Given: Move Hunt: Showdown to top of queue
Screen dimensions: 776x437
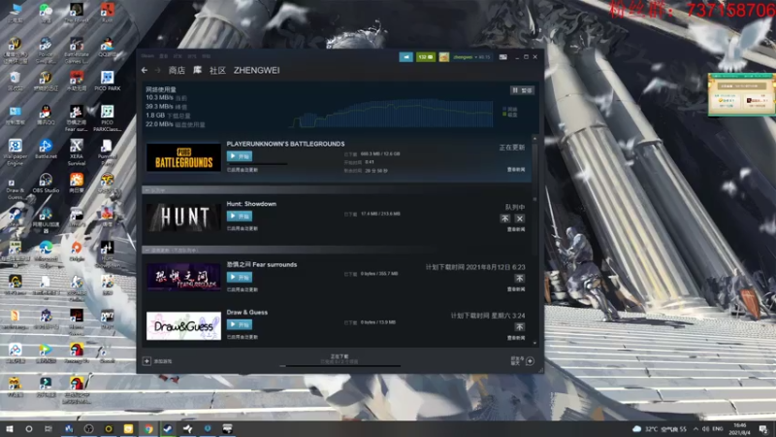Looking at the screenshot, I should click(x=504, y=218).
